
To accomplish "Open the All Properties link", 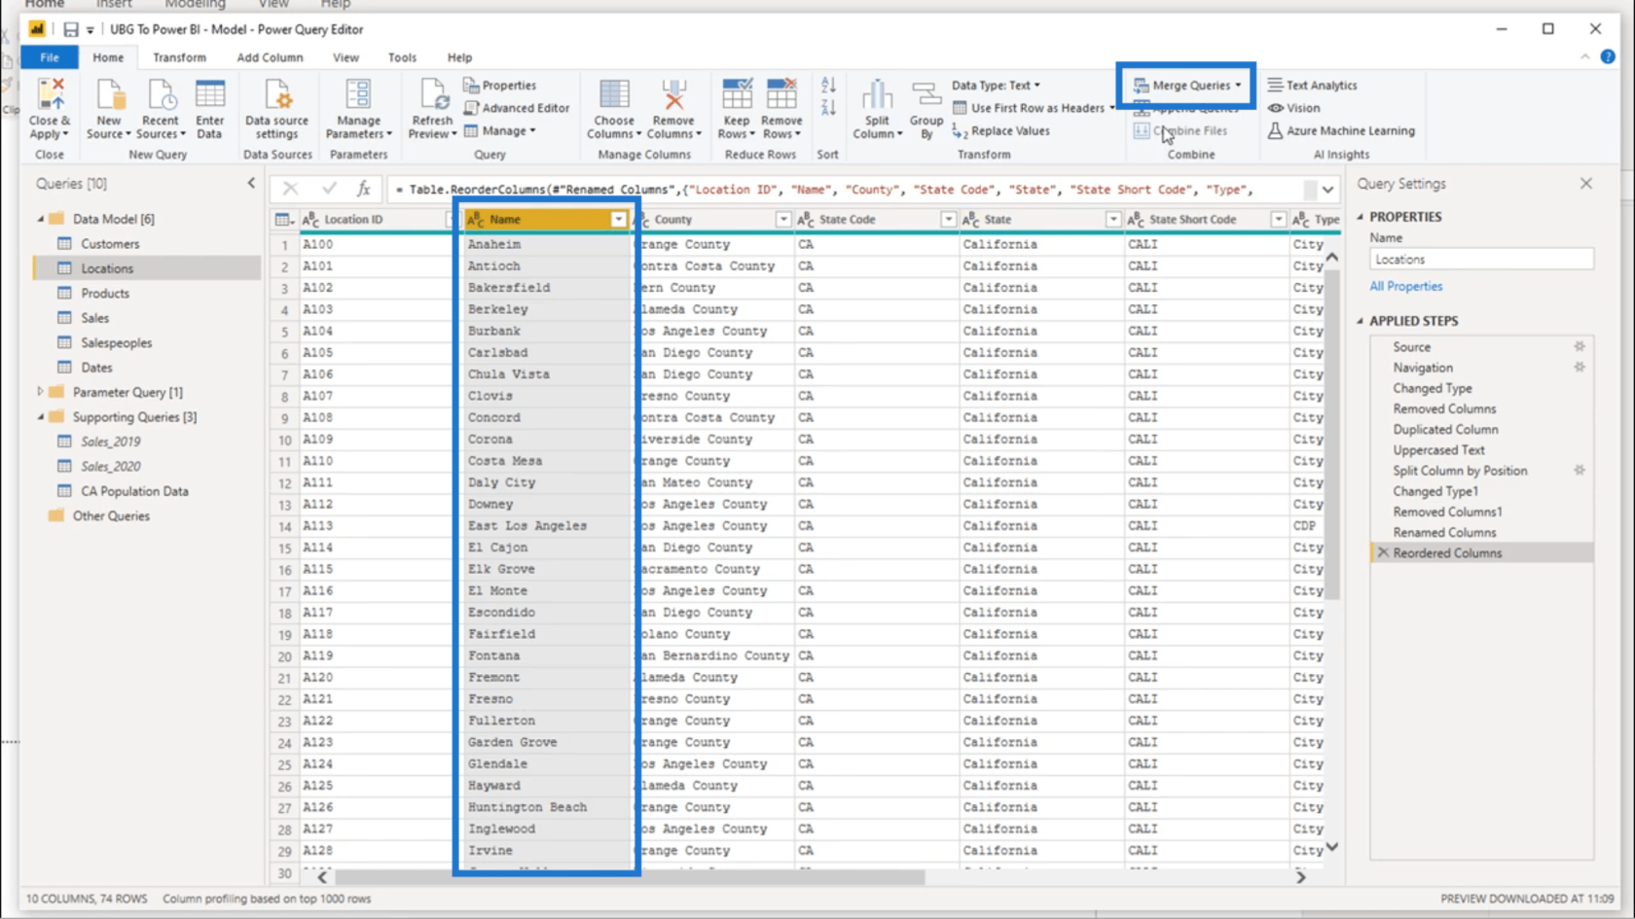I will click(x=1405, y=286).
